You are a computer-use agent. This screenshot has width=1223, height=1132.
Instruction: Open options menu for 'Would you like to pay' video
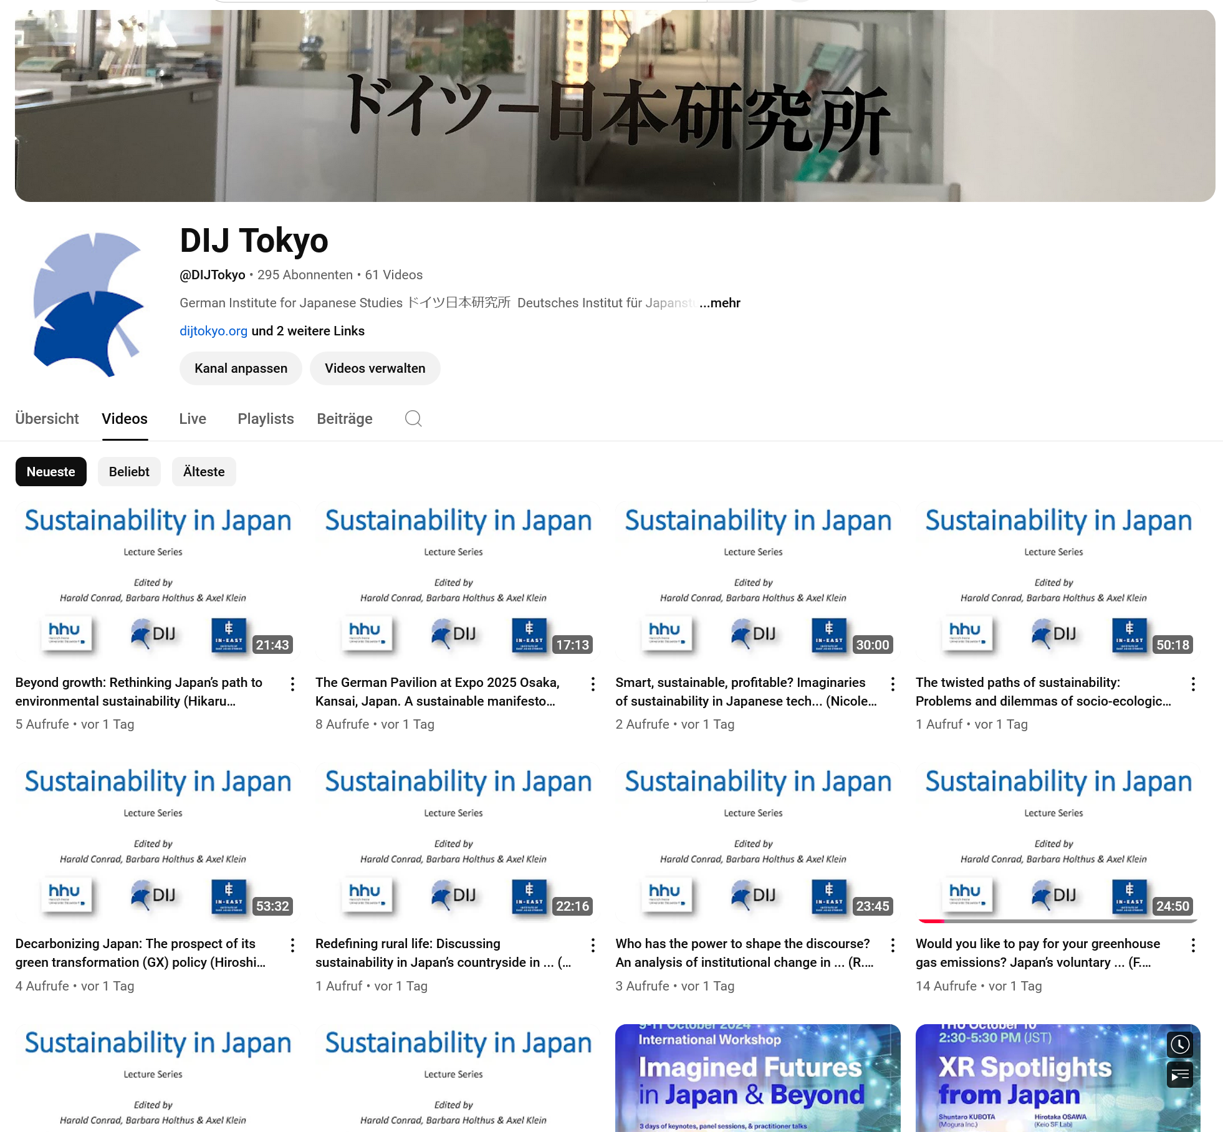tap(1193, 946)
